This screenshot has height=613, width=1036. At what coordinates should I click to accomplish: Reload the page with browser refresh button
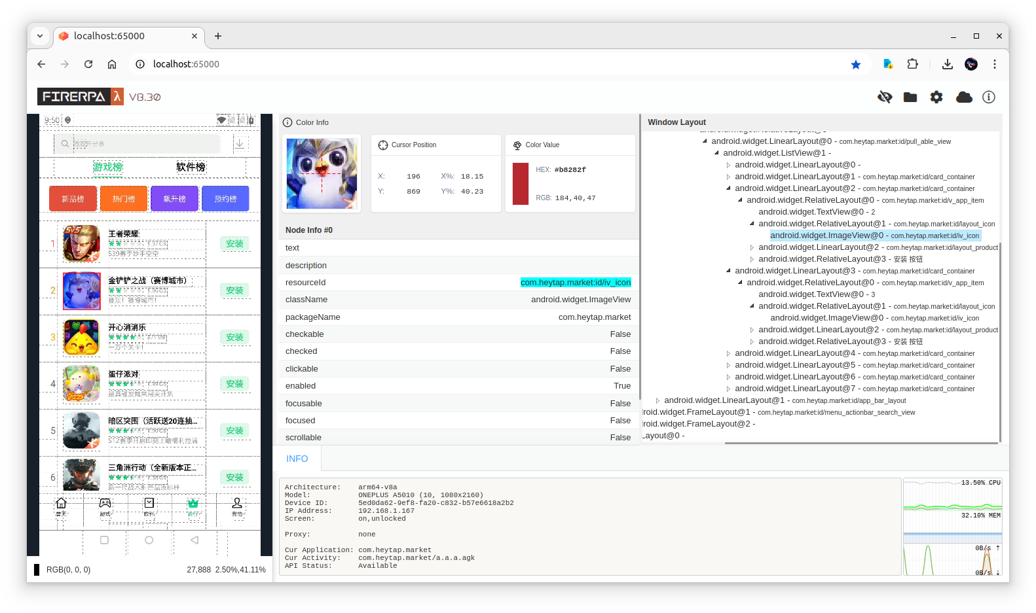88,64
